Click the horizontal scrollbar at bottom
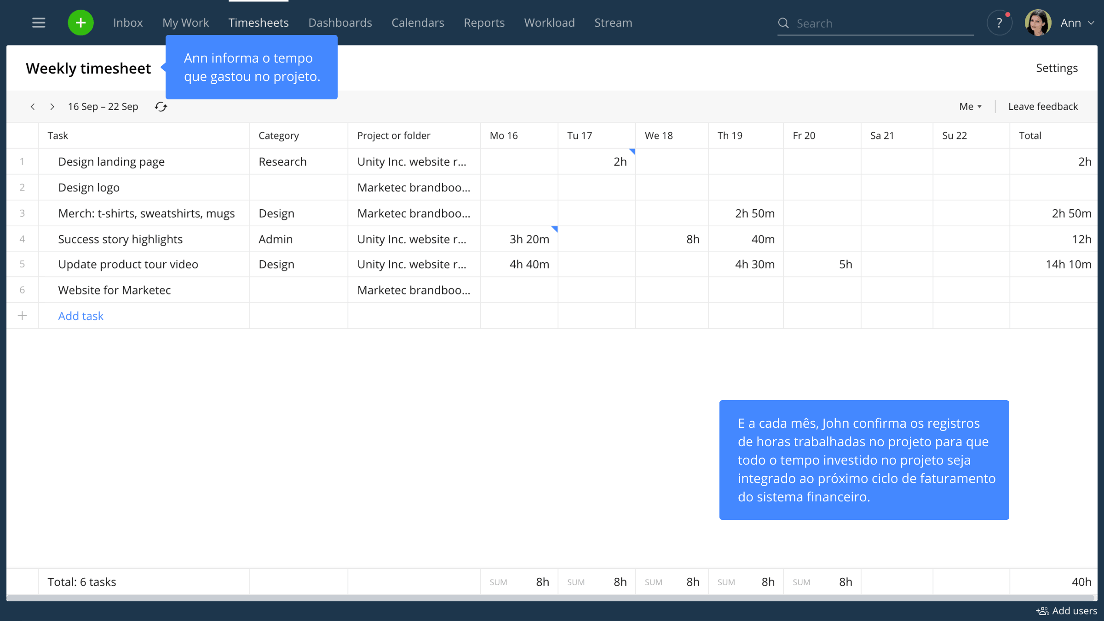 pos(552,598)
